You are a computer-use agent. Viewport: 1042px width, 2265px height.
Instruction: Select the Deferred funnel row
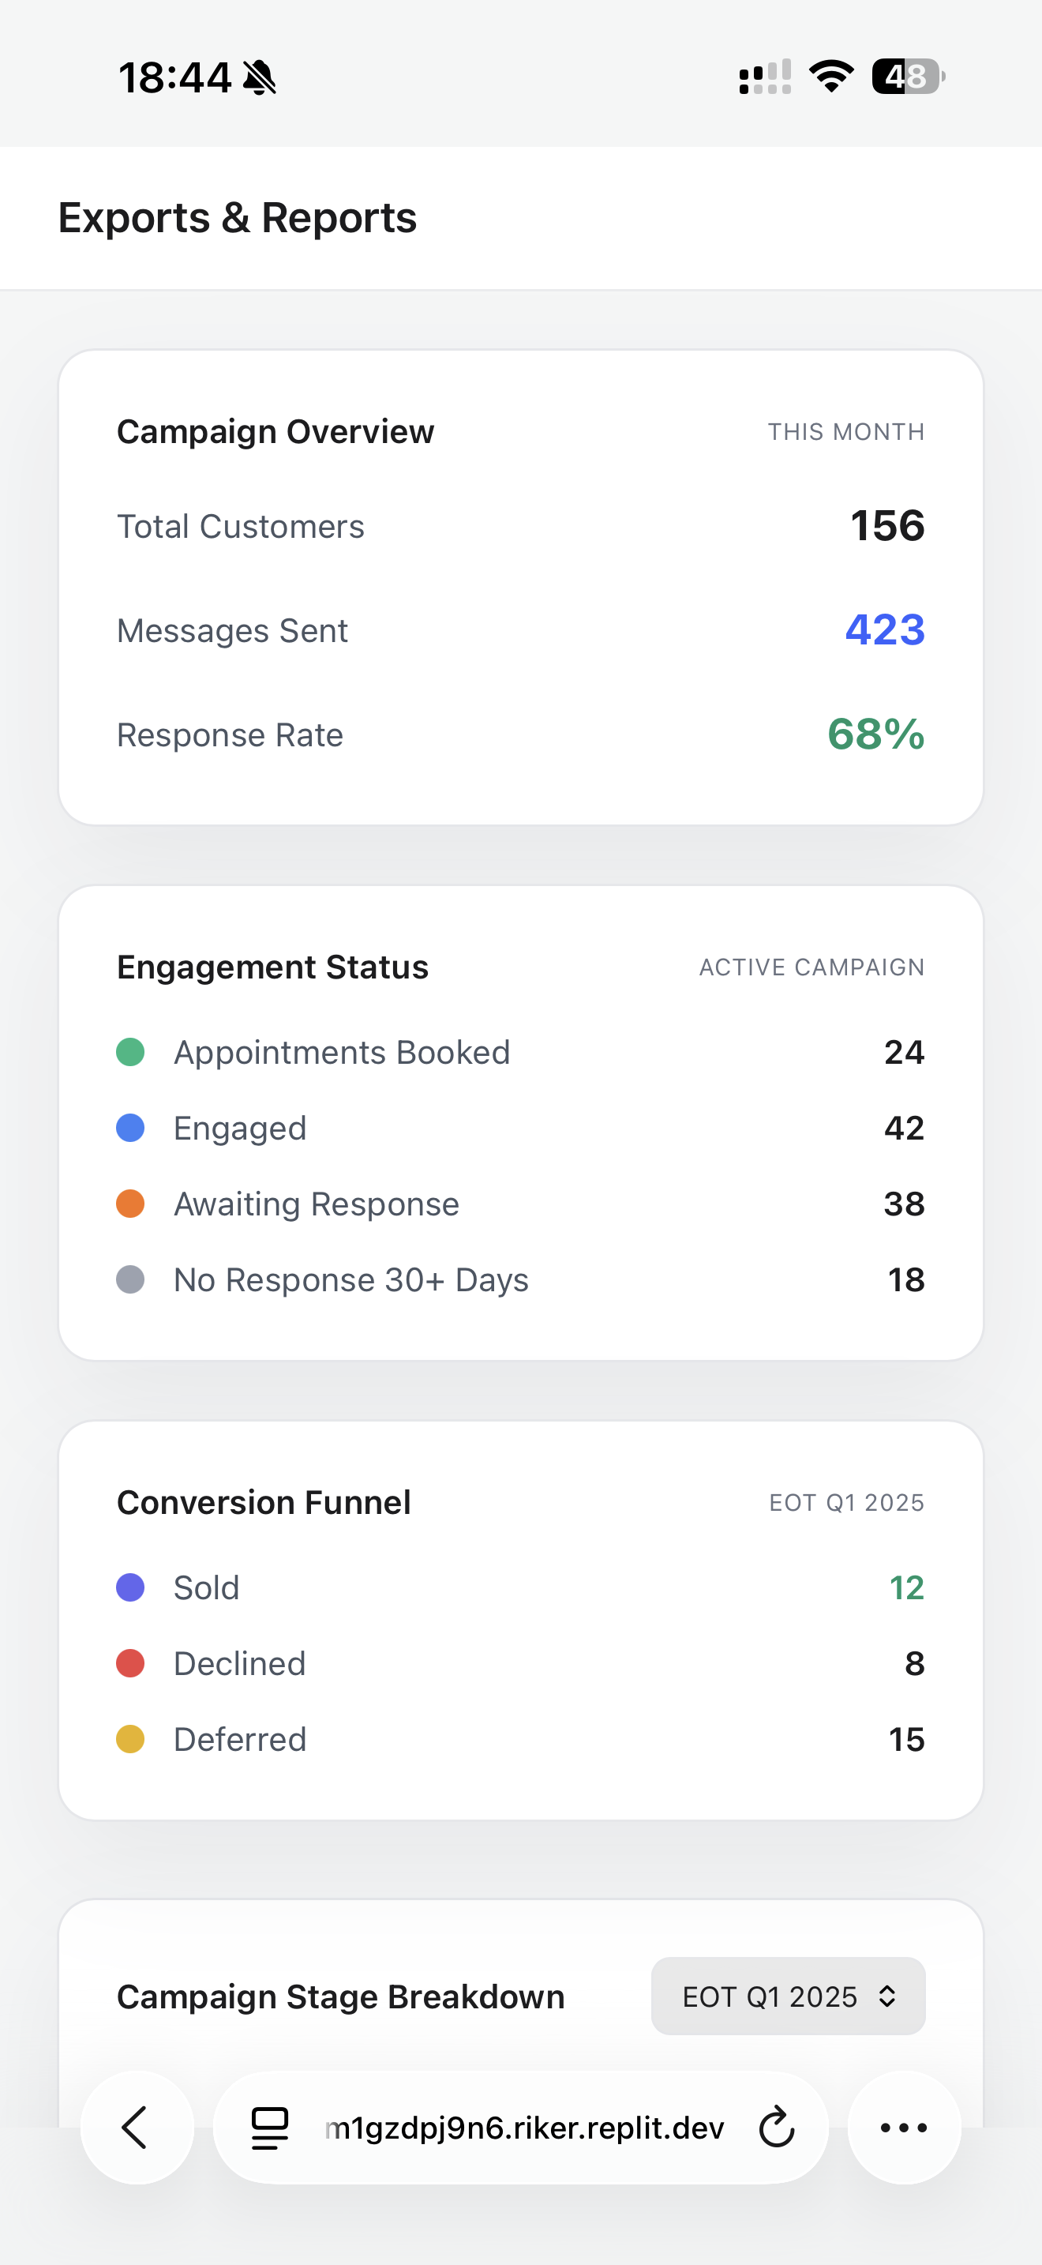click(520, 1738)
